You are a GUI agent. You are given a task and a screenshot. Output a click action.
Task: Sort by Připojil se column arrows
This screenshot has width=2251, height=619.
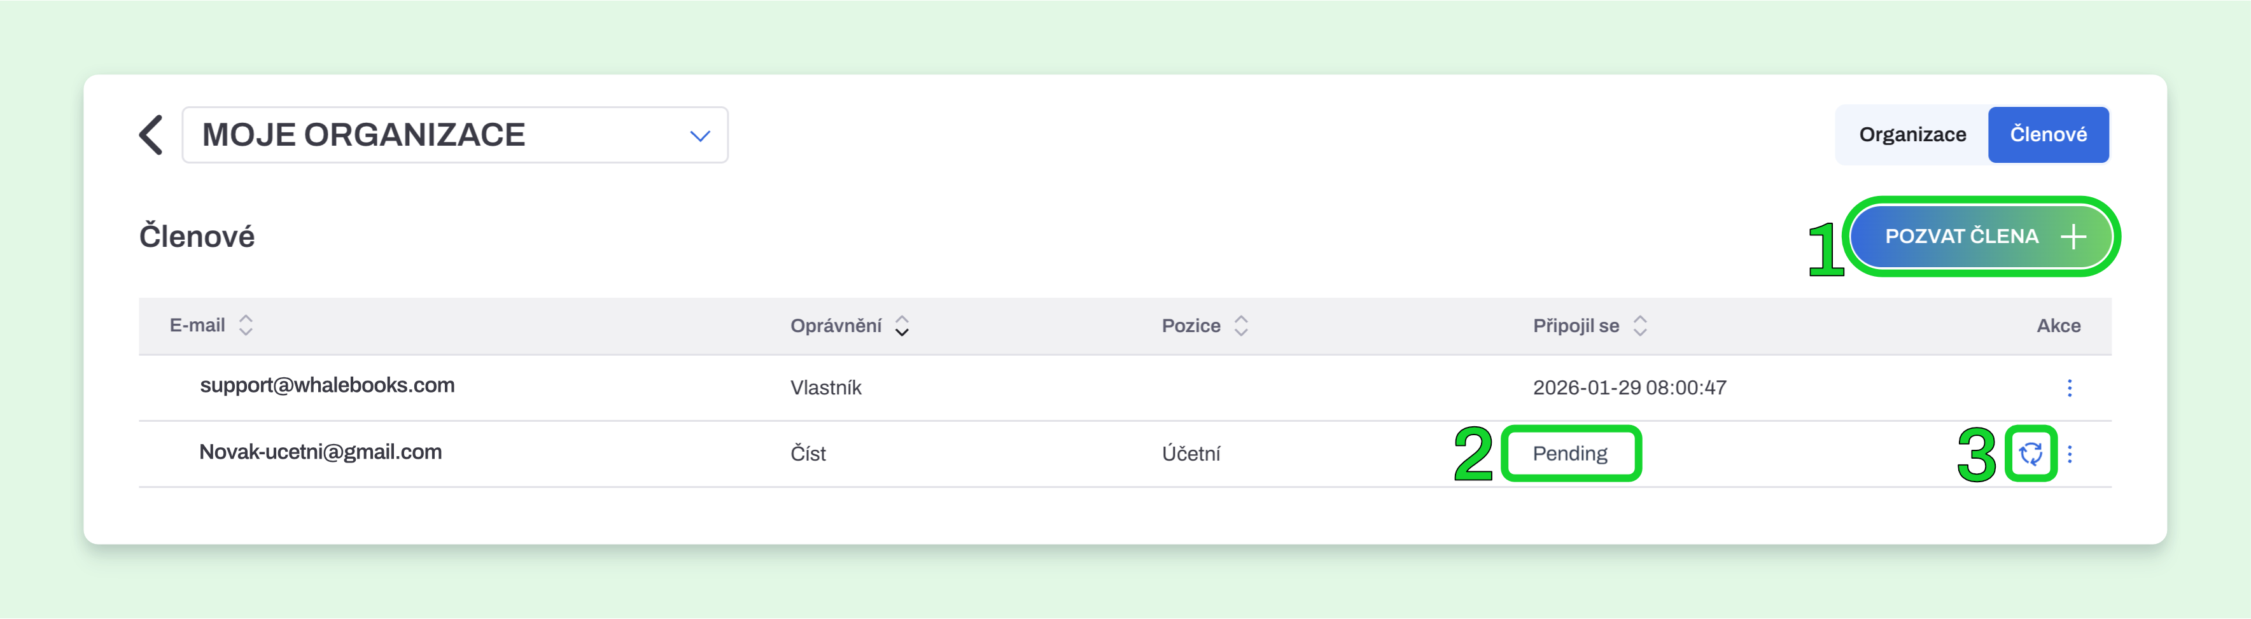point(1639,326)
